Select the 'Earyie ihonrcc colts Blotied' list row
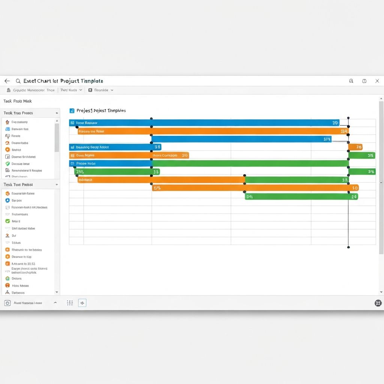Screen dimensions: 384x384 [x=28, y=271]
